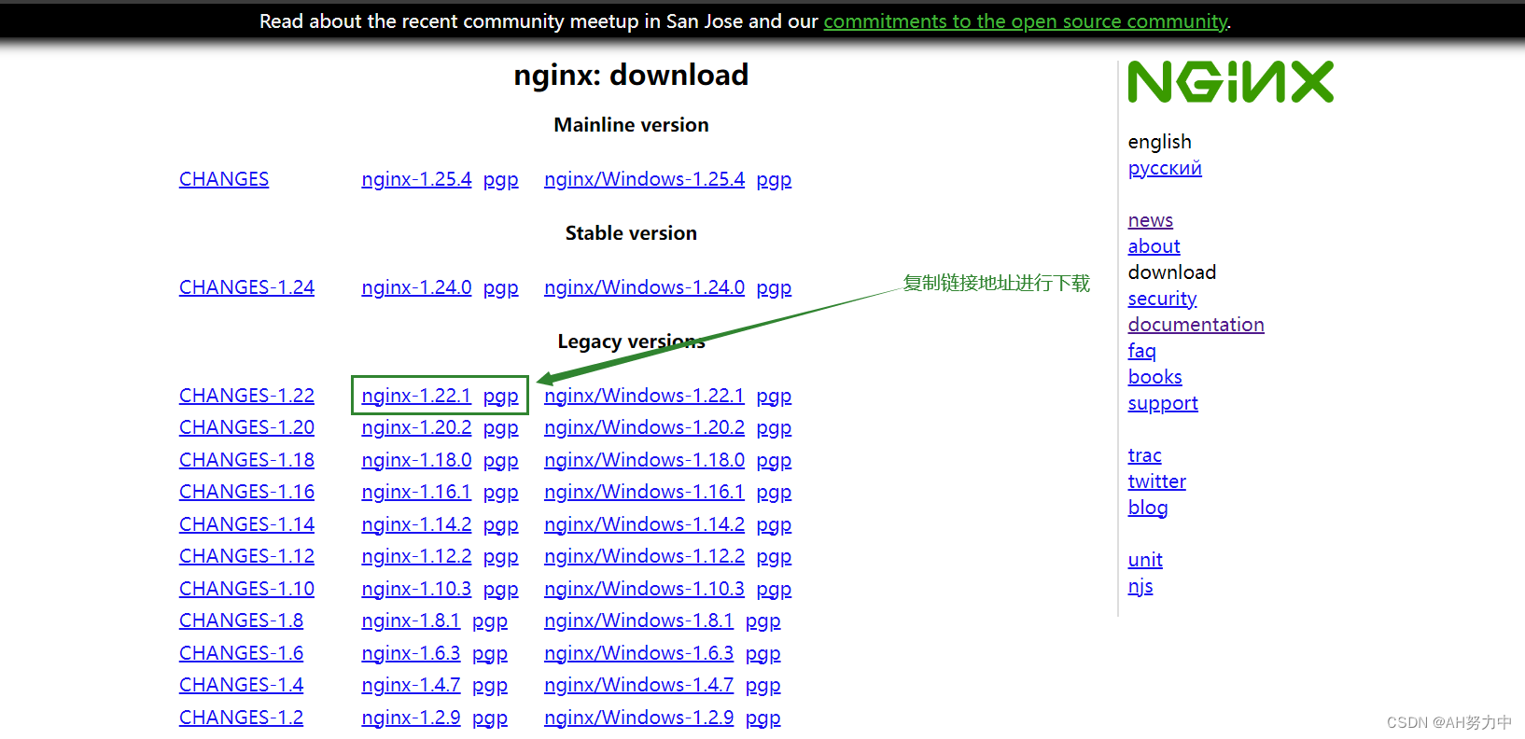Download nginx/Windows-1.10.3
The height and width of the screenshot is (739, 1525).
click(x=644, y=589)
